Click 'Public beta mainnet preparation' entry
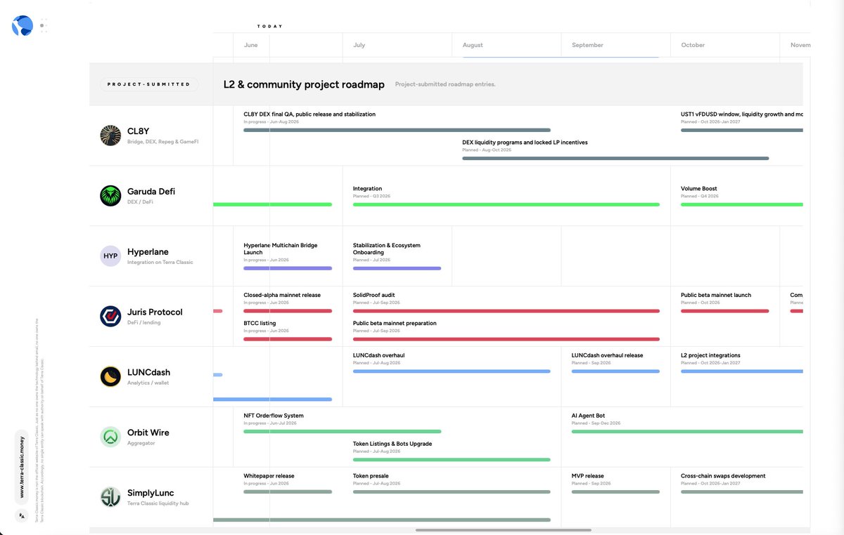Viewport: 844px width, 535px height. 506,330
